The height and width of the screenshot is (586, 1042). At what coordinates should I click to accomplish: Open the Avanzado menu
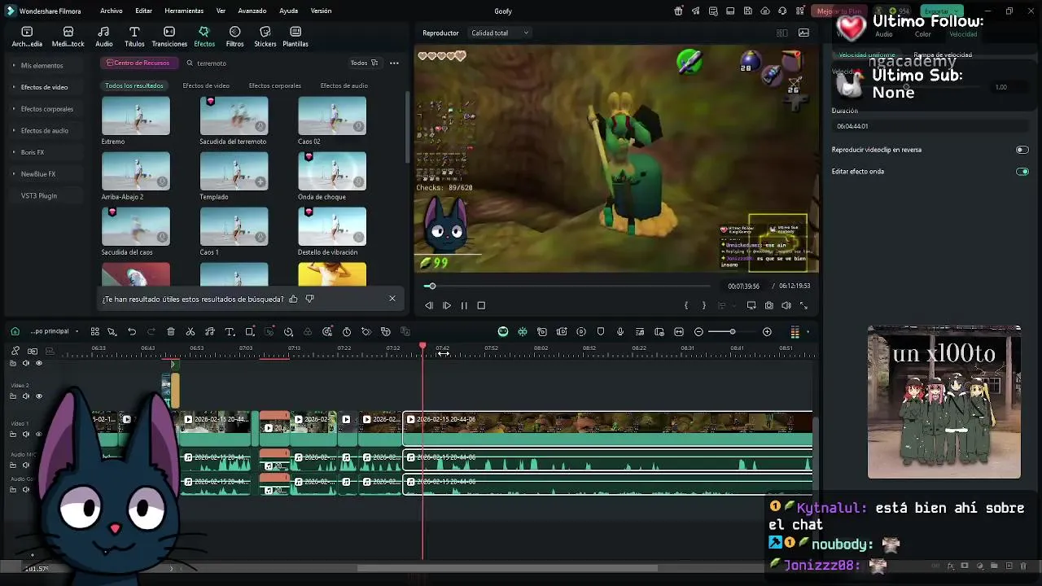[x=252, y=11]
